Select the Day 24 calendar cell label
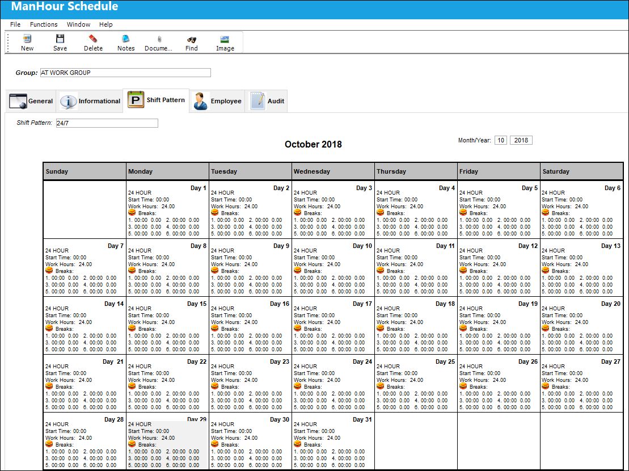The width and height of the screenshot is (629, 471). click(x=362, y=361)
